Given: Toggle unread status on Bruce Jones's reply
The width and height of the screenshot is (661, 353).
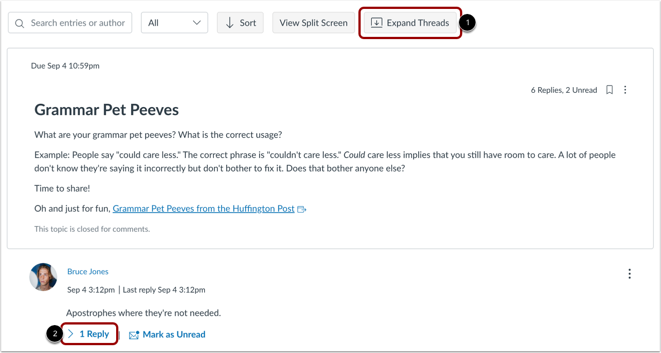Looking at the screenshot, I should 167,334.
